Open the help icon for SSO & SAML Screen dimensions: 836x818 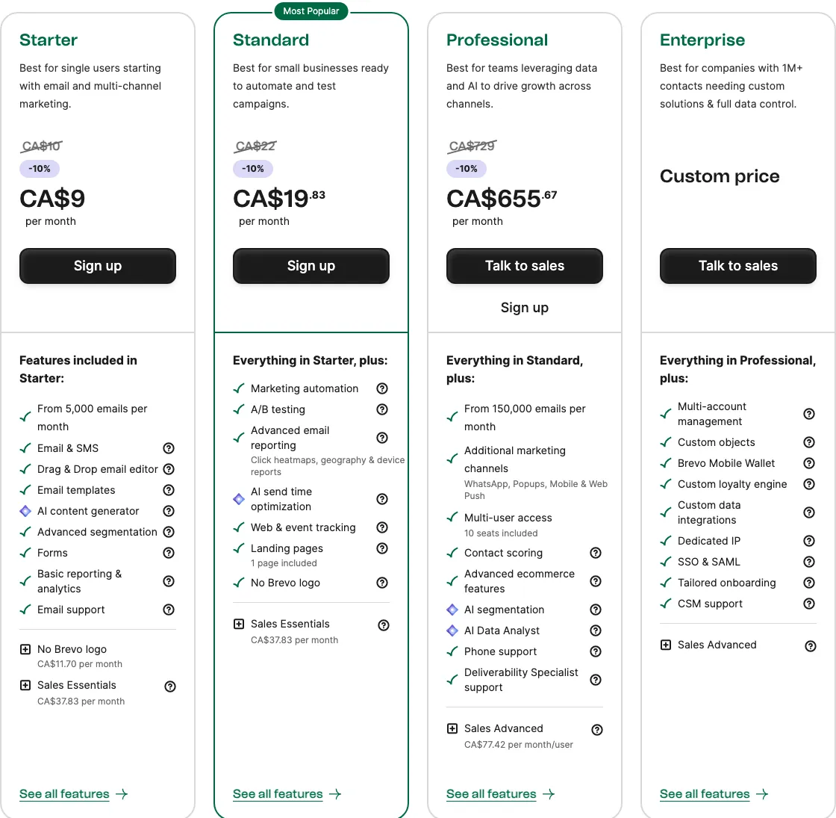(x=809, y=561)
